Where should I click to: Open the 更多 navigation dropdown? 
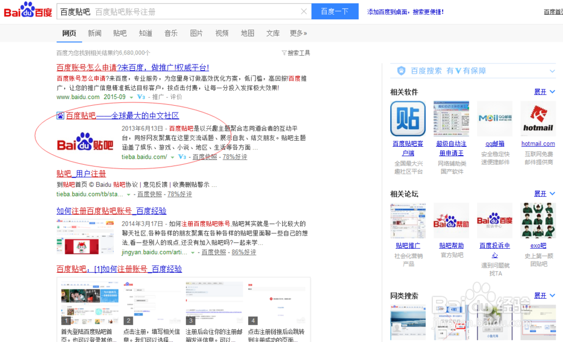(x=298, y=33)
